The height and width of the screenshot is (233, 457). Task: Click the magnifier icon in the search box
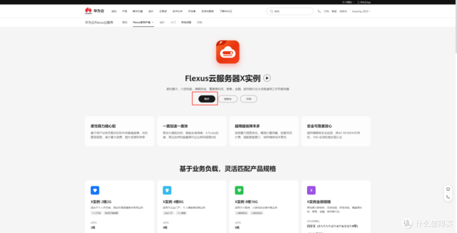[x=272, y=11]
